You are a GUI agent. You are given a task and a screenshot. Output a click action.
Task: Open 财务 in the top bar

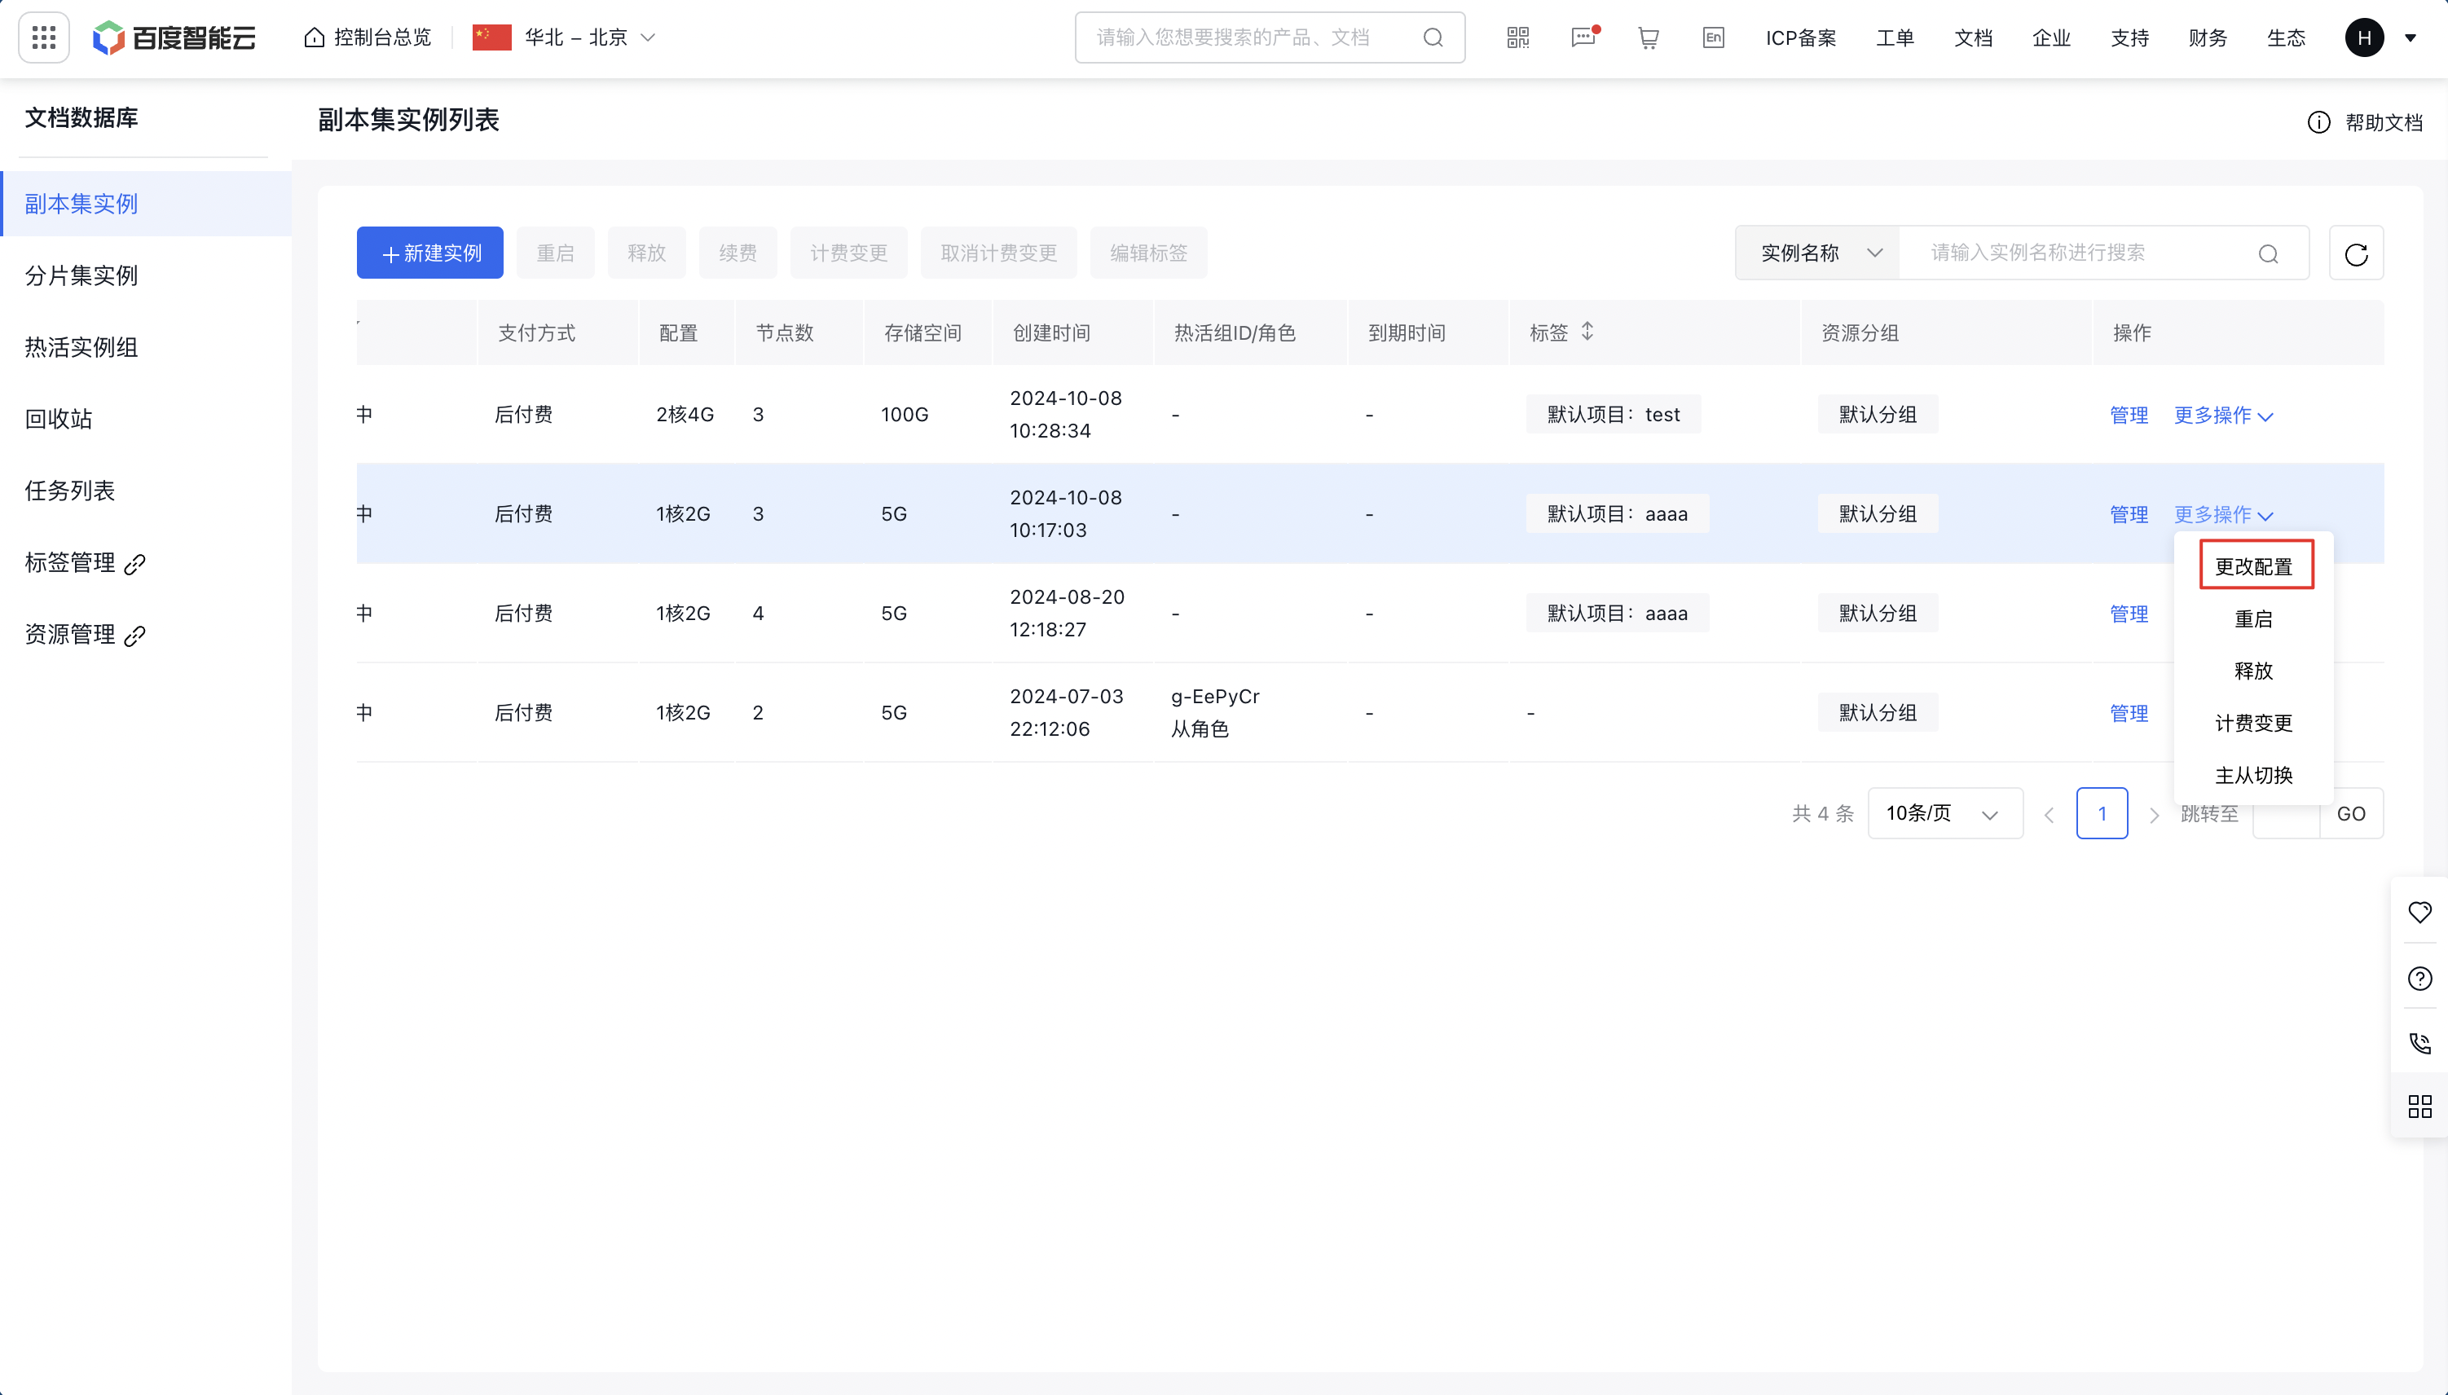click(2208, 38)
